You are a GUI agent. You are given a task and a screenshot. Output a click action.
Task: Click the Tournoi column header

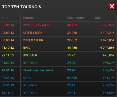click(28, 18)
